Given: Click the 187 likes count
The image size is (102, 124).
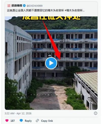Looking at the screenshot, I should [13, 121].
